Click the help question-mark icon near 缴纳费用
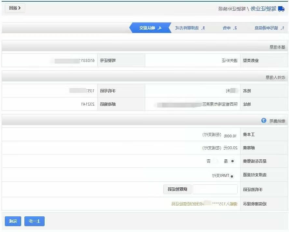The width and height of the screenshot is (289, 232). [264, 121]
